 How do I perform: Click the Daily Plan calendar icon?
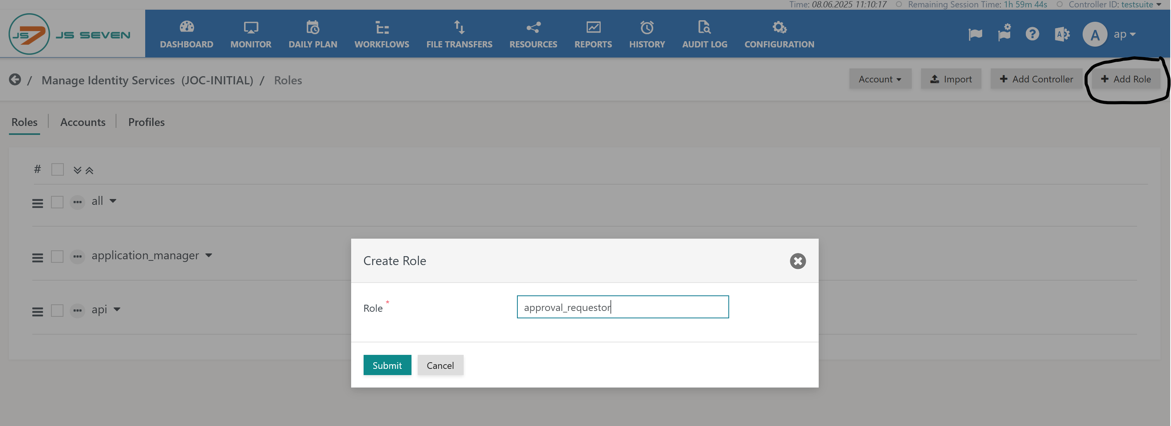click(x=313, y=27)
